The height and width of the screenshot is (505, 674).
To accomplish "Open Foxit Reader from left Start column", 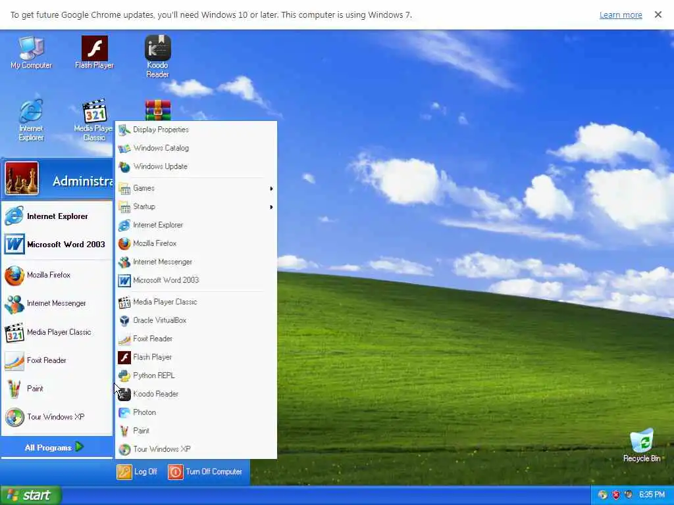I will [57, 360].
